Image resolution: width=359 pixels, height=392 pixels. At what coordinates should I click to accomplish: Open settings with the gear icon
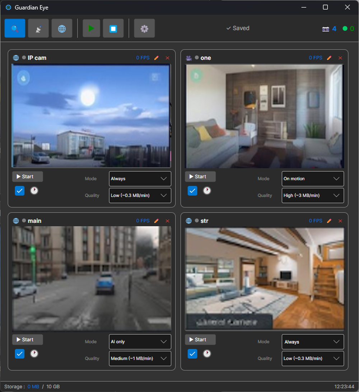[x=144, y=28]
